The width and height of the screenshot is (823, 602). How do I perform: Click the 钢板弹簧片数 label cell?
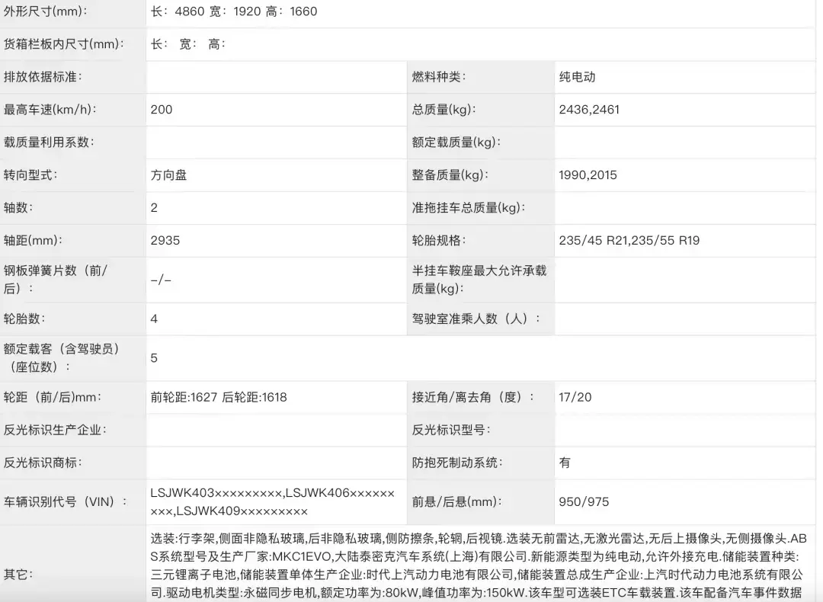(x=56, y=280)
